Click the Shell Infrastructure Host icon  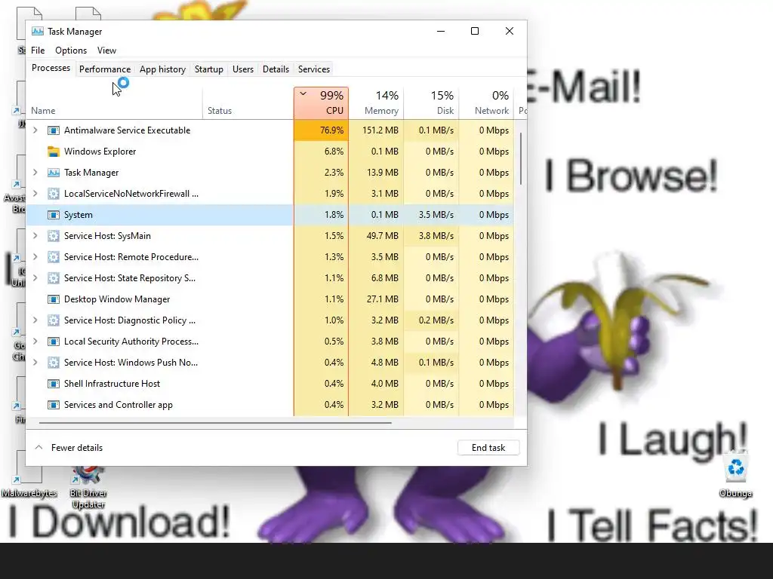coord(54,384)
